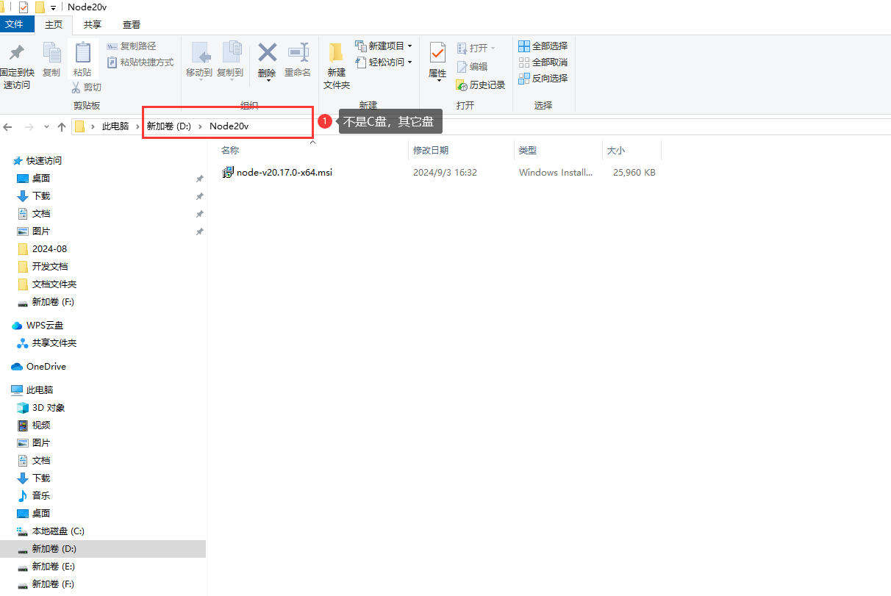The width and height of the screenshot is (891, 596).
Task: Click 此电脑 in address breadcrumb
Action: click(115, 126)
